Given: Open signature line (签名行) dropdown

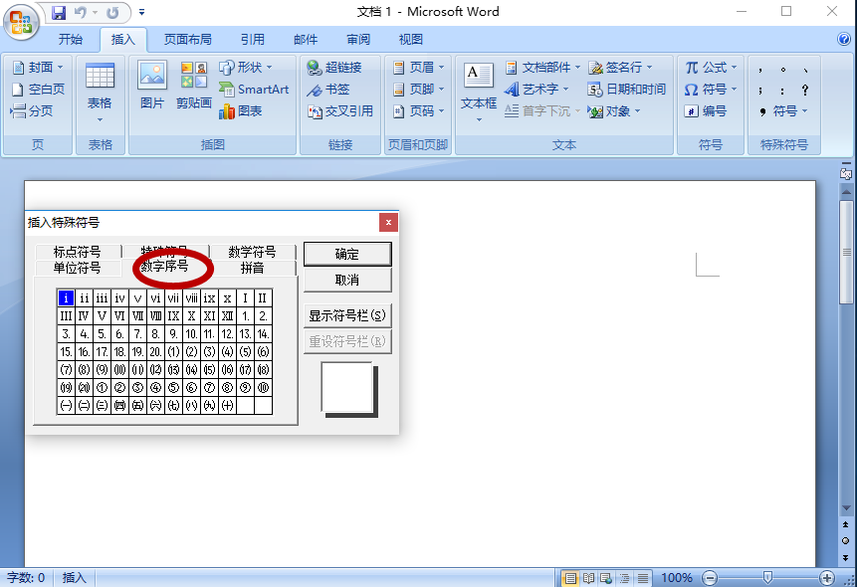Looking at the screenshot, I should tap(620, 68).
